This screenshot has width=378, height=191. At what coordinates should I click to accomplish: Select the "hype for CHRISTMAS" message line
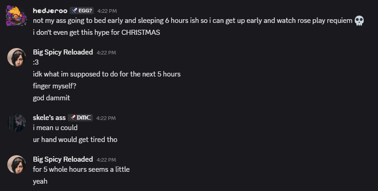click(96, 32)
